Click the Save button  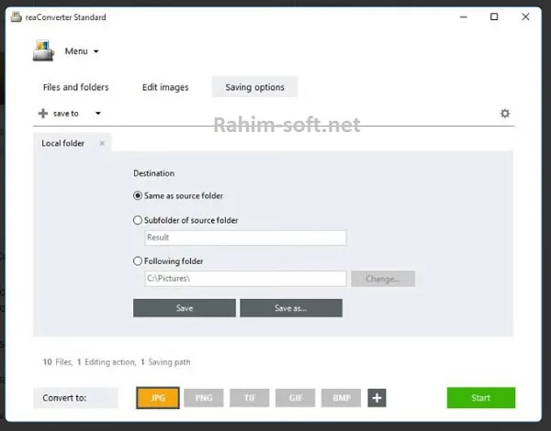(x=185, y=308)
